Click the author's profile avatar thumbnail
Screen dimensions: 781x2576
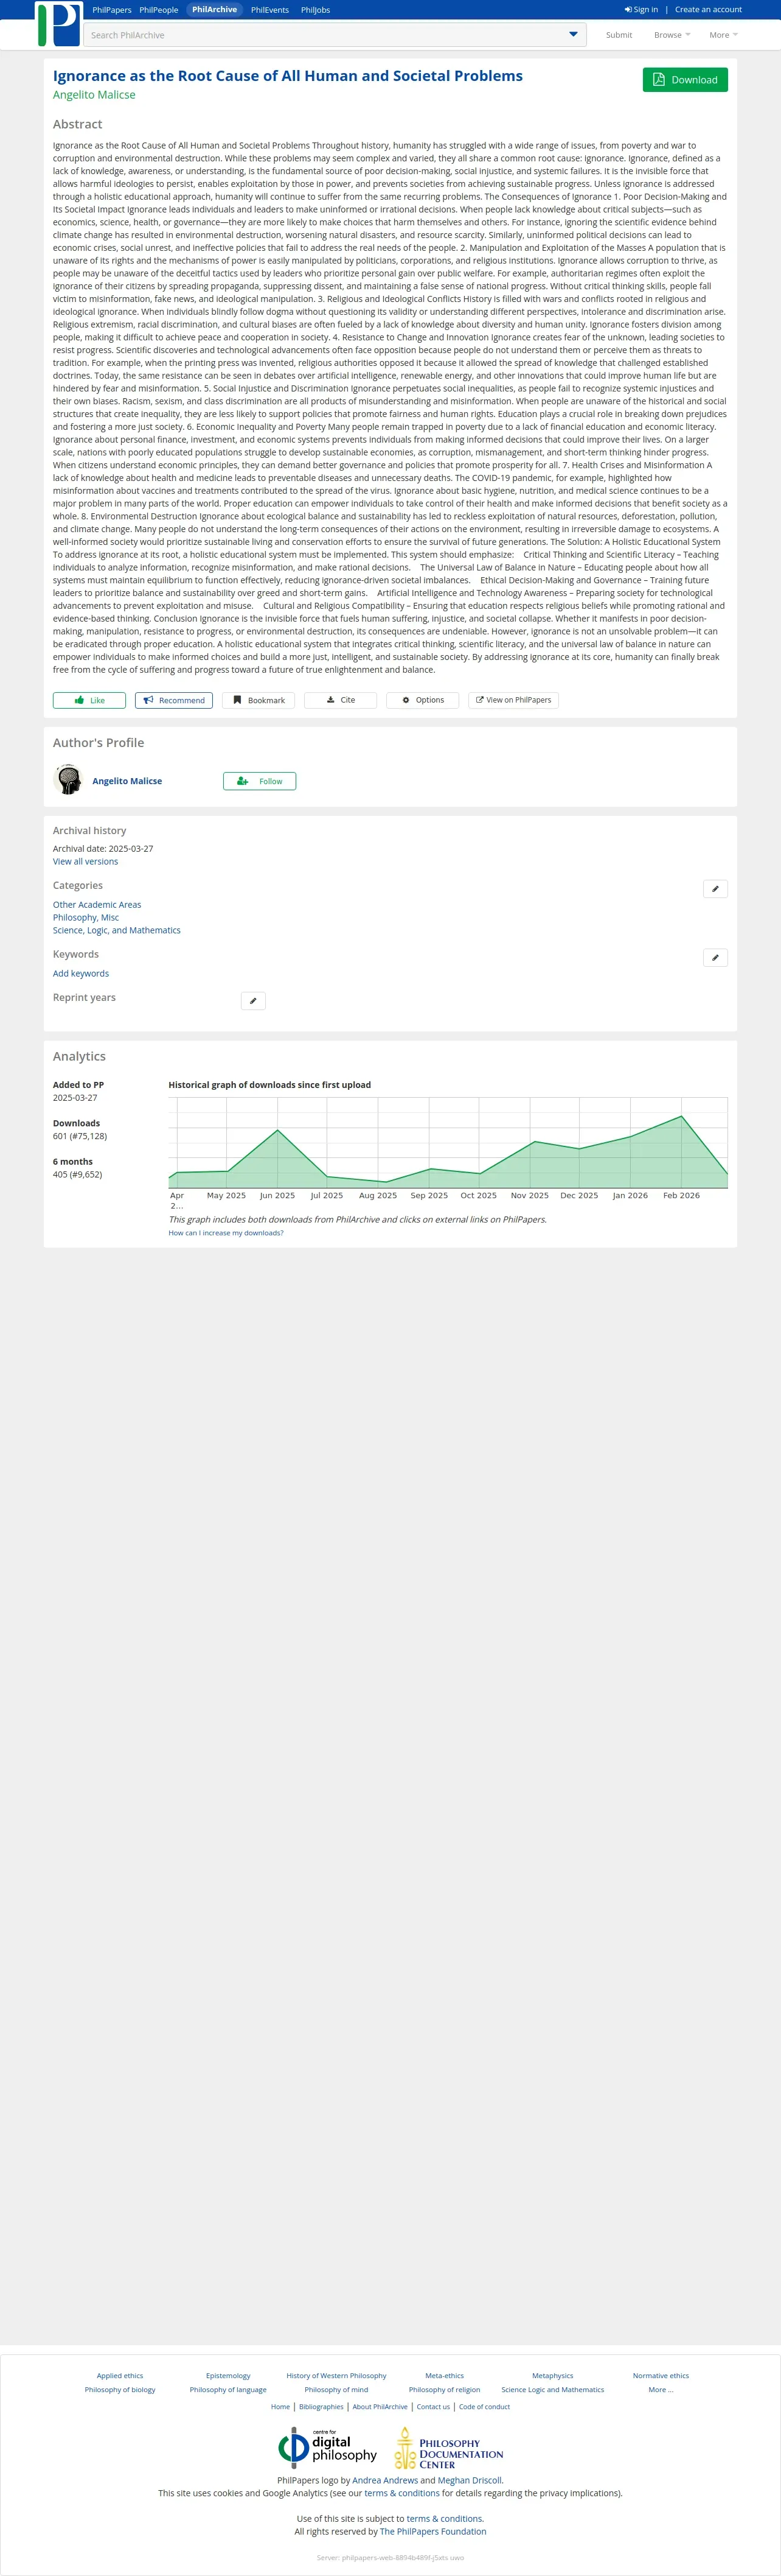click(68, 780)
